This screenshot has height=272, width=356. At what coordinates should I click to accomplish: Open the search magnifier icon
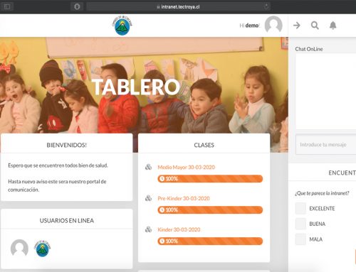(x=315, y=25)
